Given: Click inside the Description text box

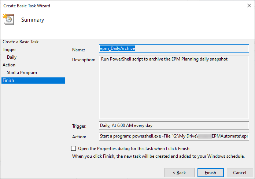Looking at the screenshot, I should [174, 88].
